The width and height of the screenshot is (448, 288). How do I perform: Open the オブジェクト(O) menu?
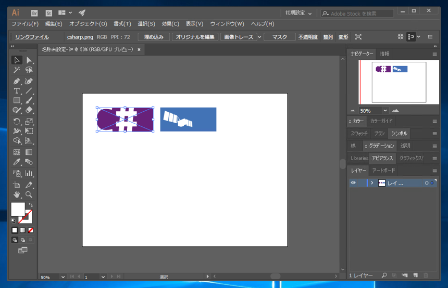point(88,24)
